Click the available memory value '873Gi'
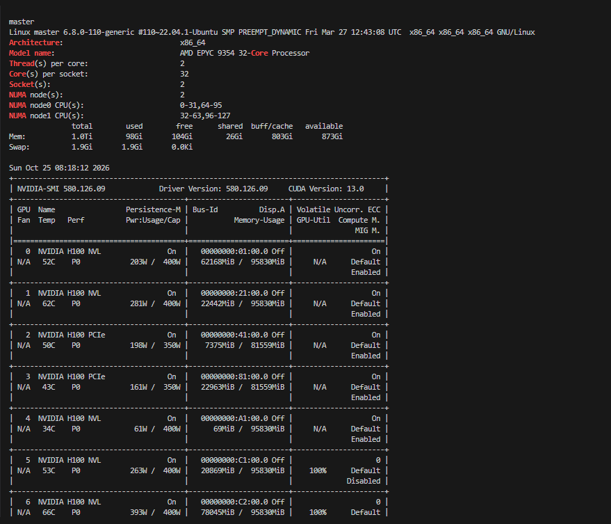The width and height of the screenshot is (611, 524). 332,136
